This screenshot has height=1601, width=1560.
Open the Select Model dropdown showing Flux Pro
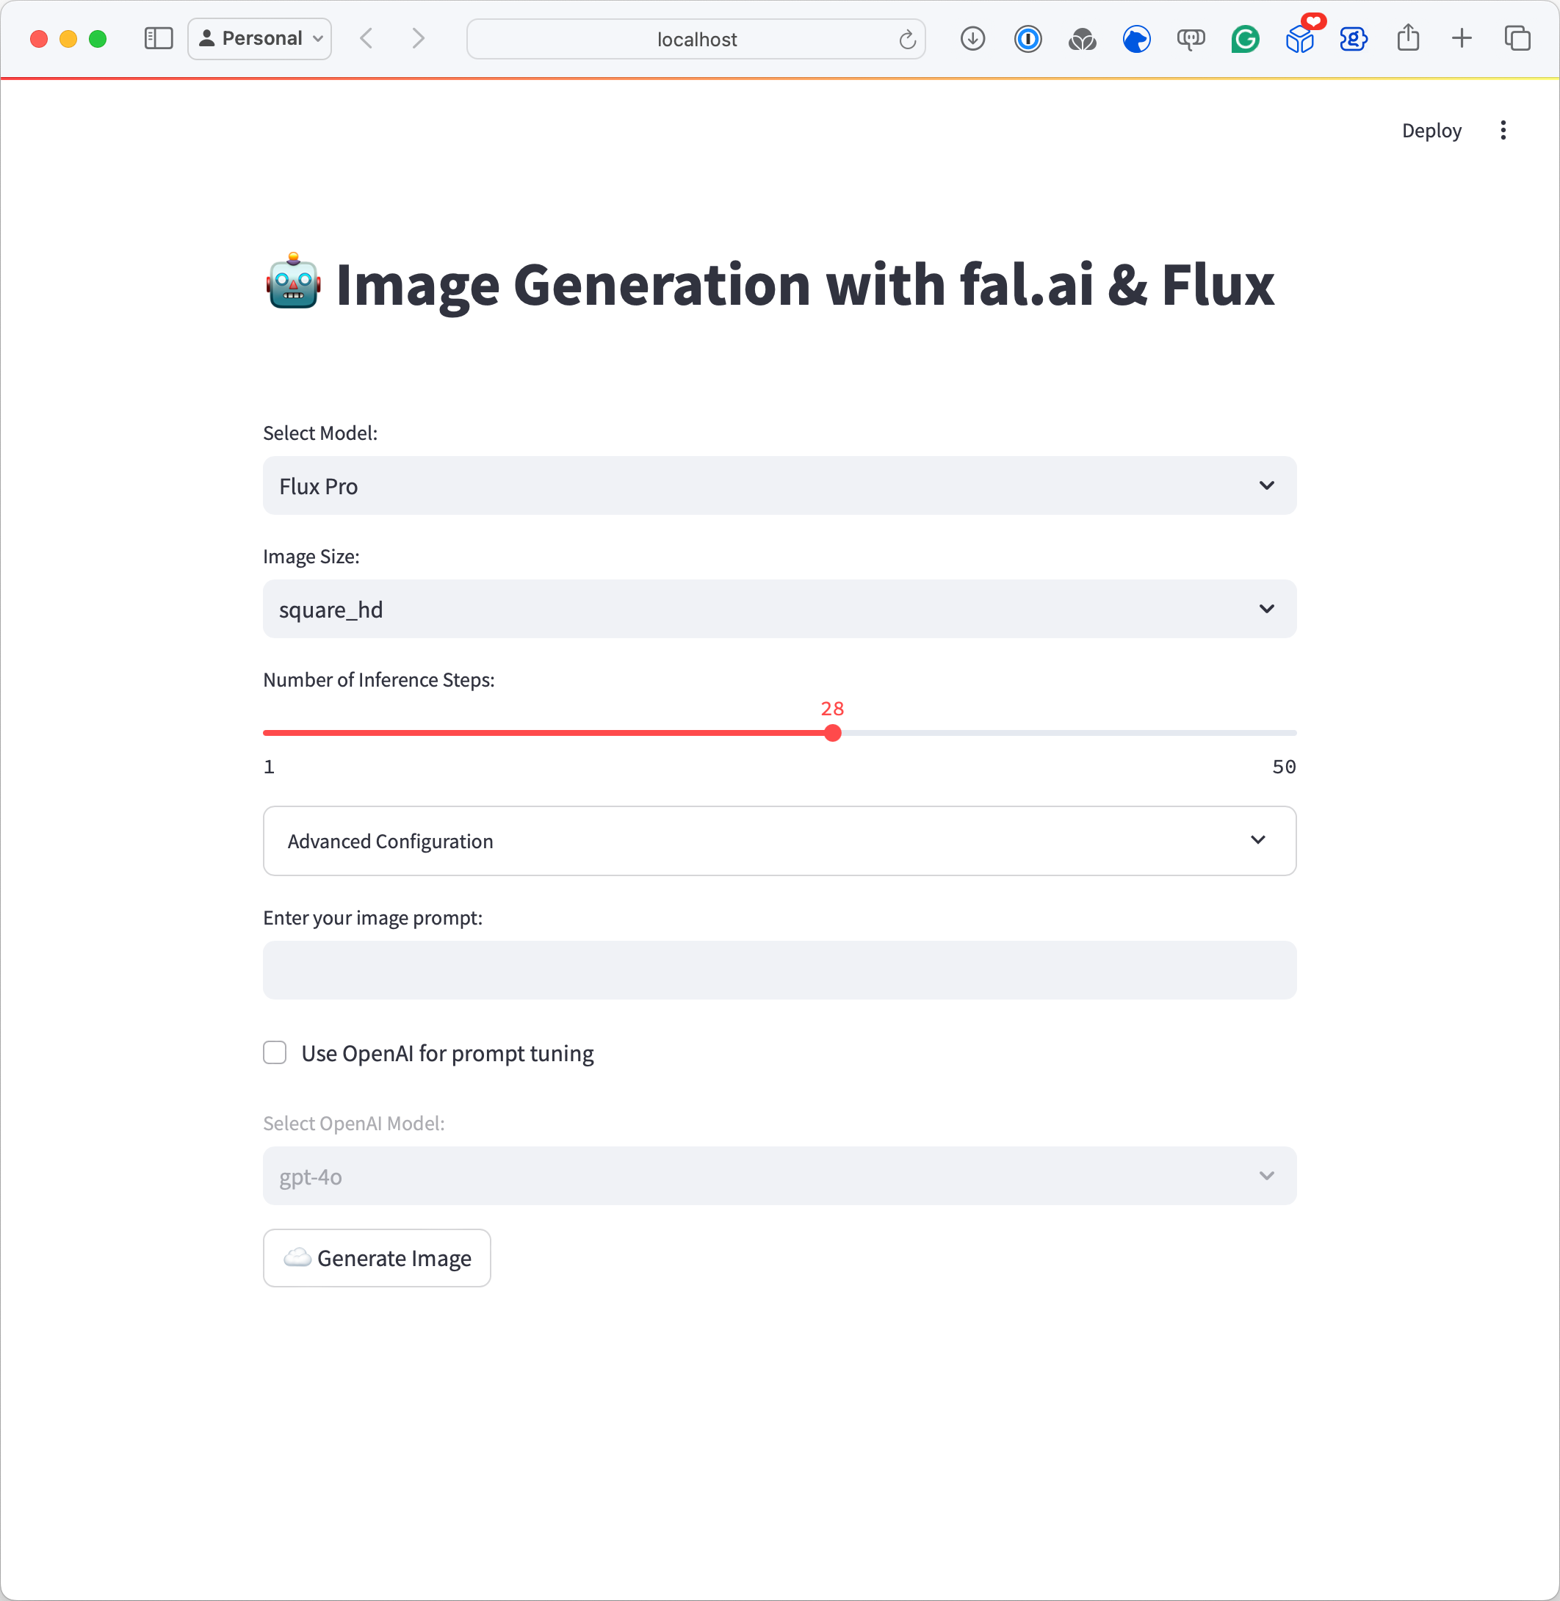pos(779,486)
